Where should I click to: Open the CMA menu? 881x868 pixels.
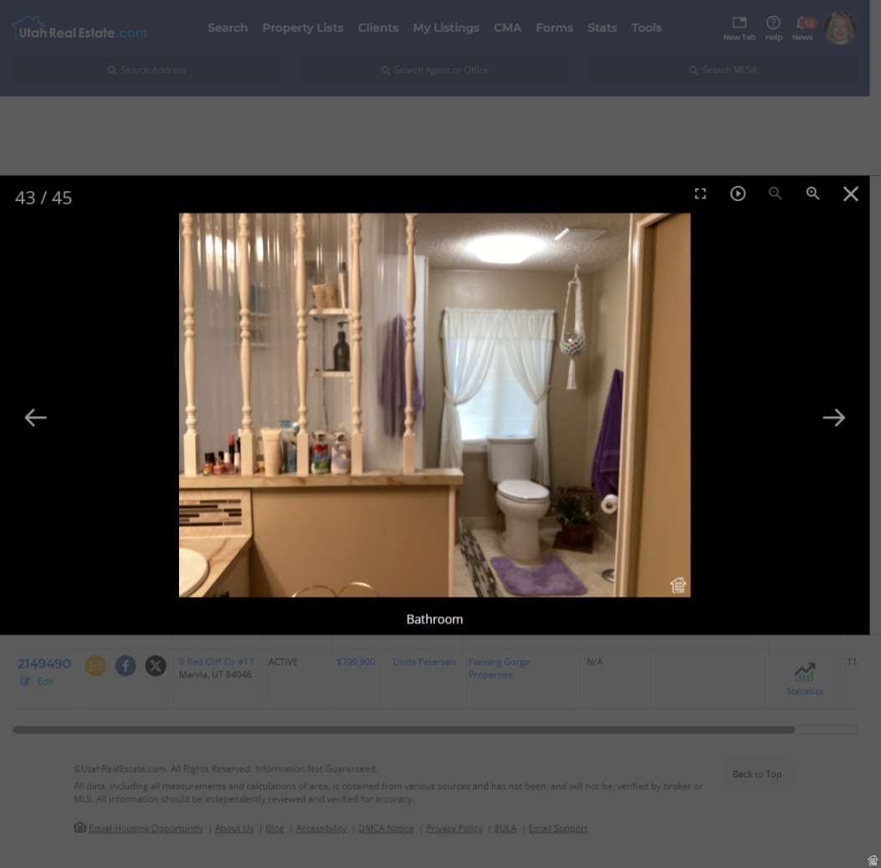point(507,28)
